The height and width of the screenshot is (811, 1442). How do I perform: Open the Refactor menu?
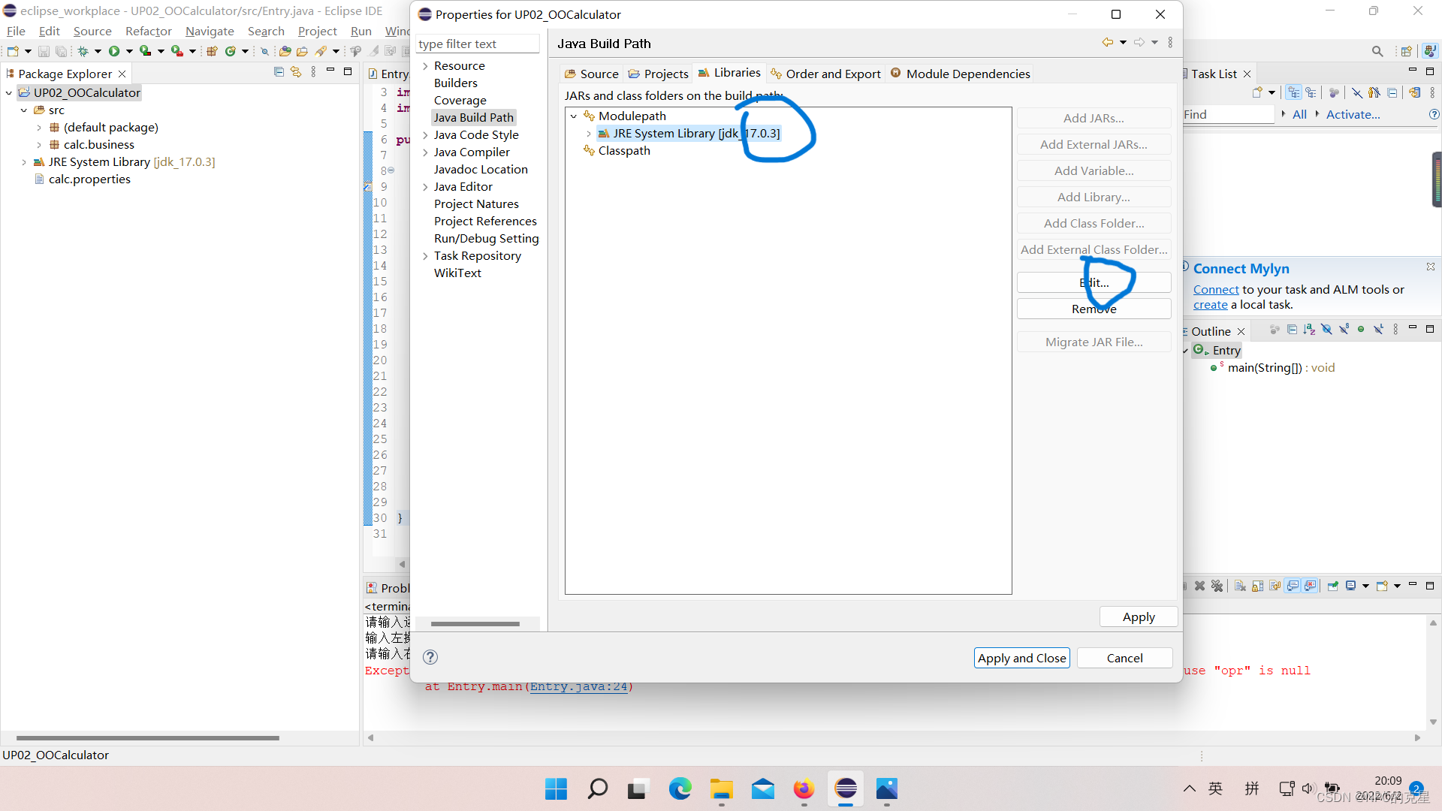coord(149,31)
